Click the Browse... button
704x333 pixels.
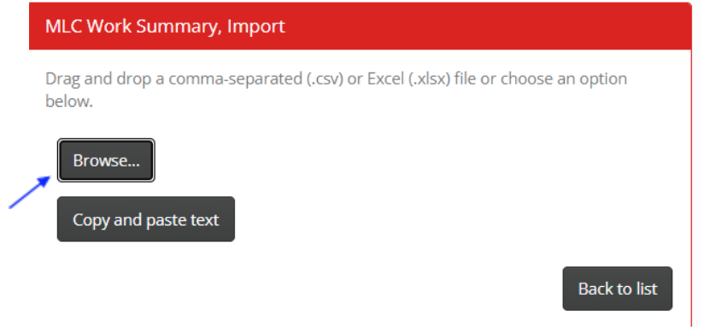(x=107, y=161)
